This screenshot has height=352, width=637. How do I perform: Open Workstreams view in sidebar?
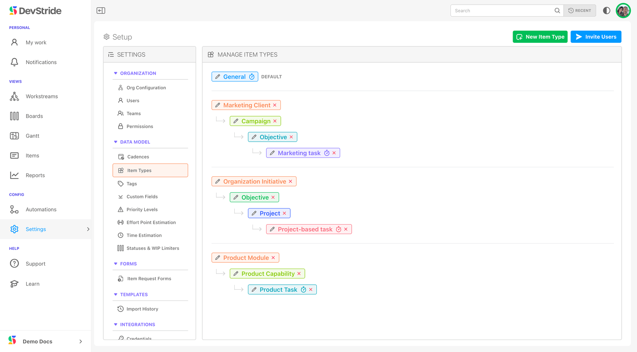point(41,96)
